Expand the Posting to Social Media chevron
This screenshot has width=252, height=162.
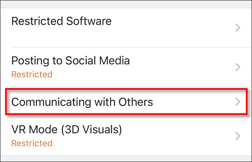tap(238, 67)
